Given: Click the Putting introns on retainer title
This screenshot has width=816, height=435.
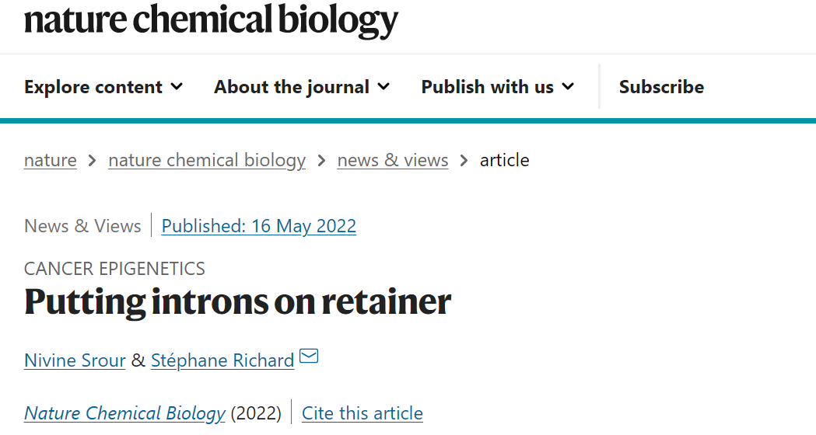Looking at the screenshot, I should pyautogui.click(x=237, y=301).
